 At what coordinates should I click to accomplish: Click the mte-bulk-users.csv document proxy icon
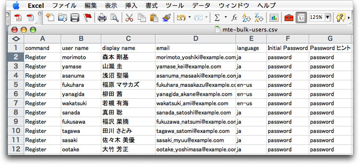tap(217, 30)
